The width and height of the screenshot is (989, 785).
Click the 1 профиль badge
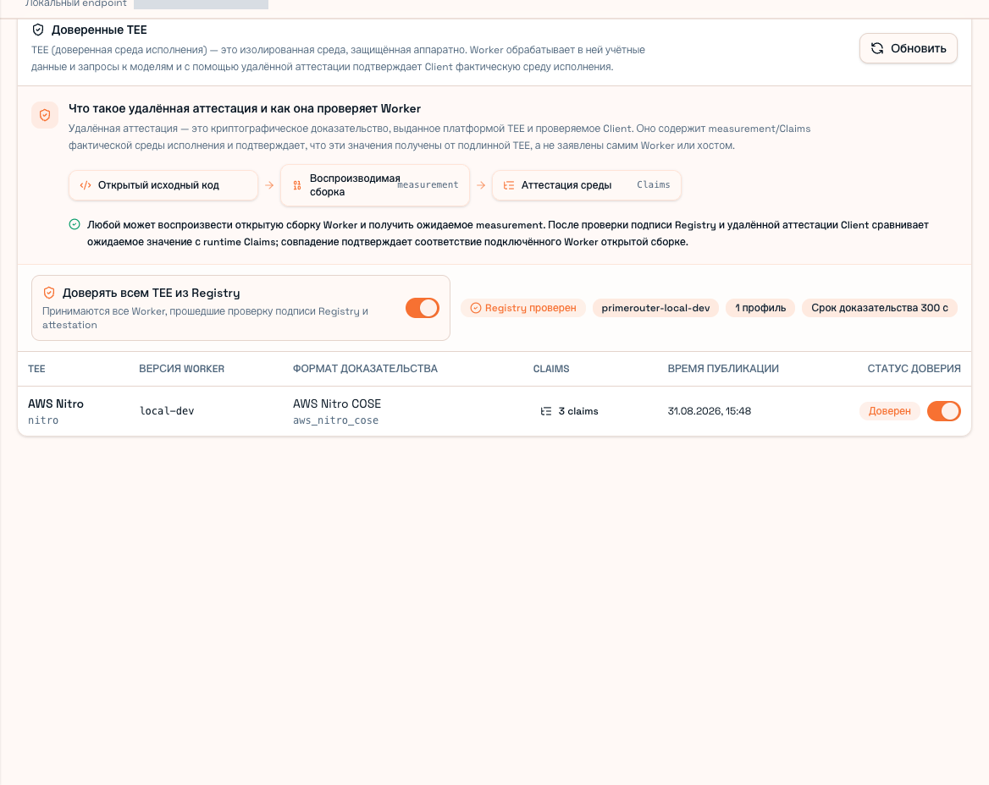(760, 308)
